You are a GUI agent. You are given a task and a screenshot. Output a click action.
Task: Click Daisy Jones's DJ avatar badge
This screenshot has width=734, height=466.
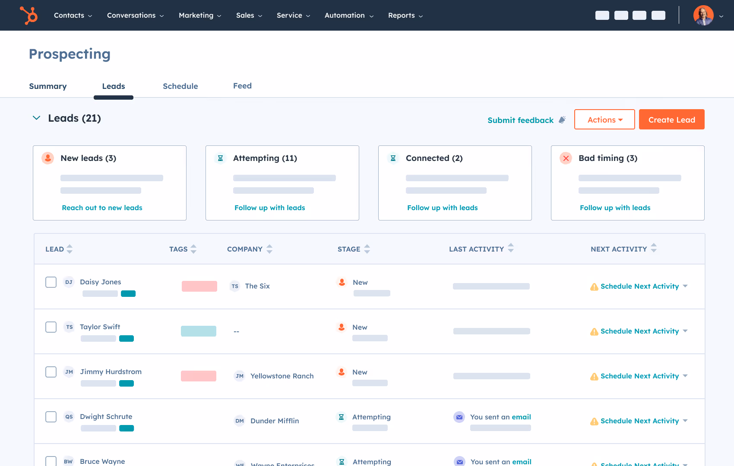(x=69, y=282)
